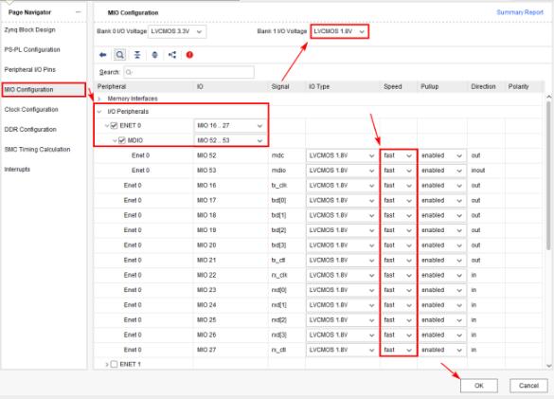554x399 pixels.
Task: Select the MIO 52 cell
Action: pos(206,155)
